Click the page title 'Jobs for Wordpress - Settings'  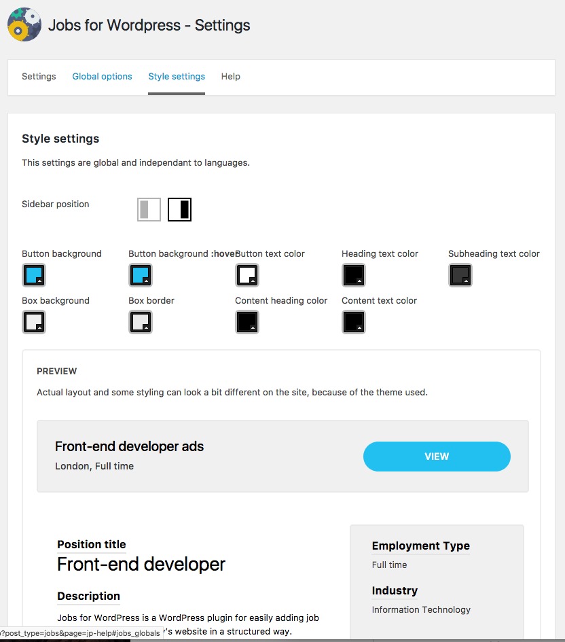pos(149,25)
